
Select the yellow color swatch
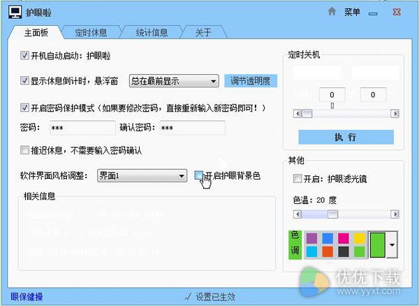pos(360,238)
